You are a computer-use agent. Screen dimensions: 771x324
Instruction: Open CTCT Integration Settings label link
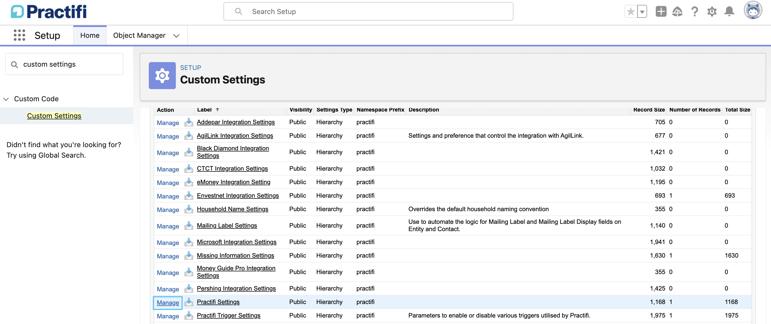point(232,168)
